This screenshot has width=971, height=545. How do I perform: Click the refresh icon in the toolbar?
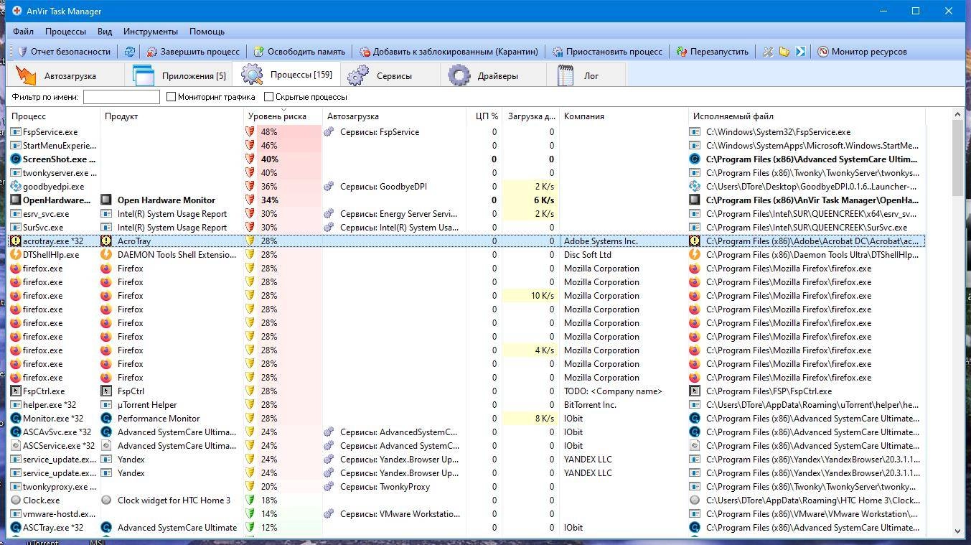[129, 52]
